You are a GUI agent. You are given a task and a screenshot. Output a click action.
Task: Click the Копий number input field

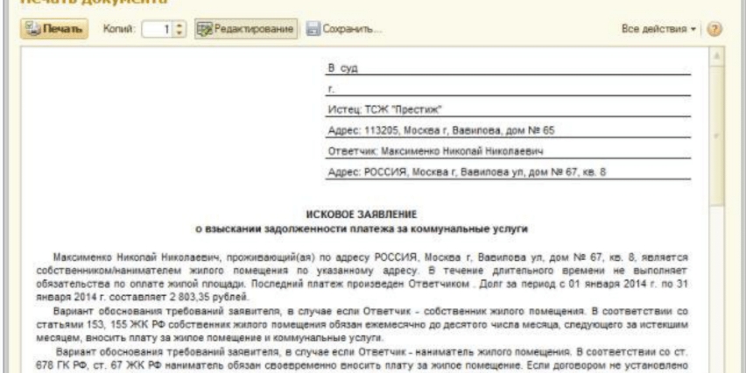158,30
